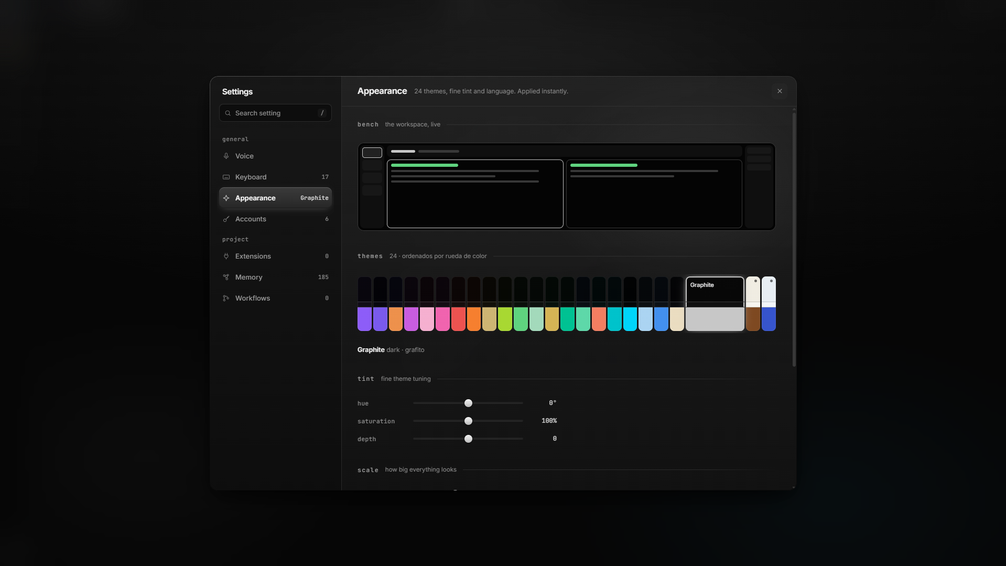The image size is (1006, 566).
Task: Click the settings panel vertical scrollbar
Action: click(x=794, y=239)
